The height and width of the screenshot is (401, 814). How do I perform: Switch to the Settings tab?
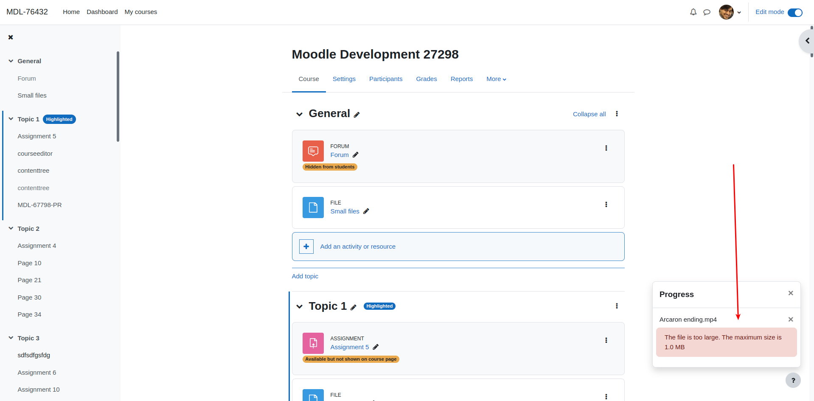[x=344, y=79]
